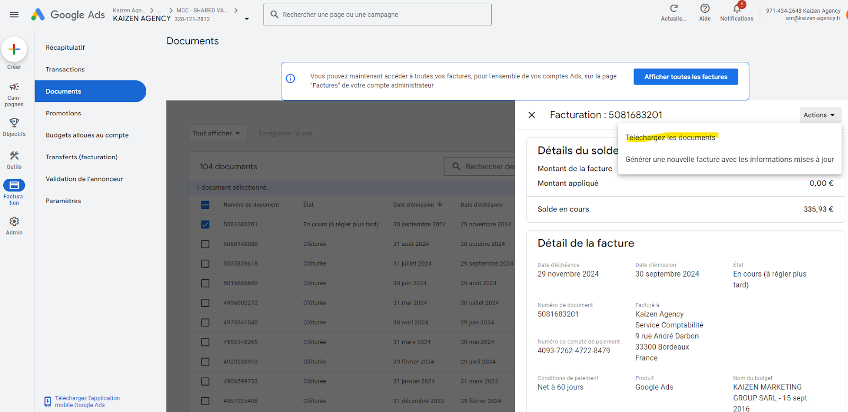Click the info icon in banner
The height and width of the screenshot is (412, 848).
(290, 79)
